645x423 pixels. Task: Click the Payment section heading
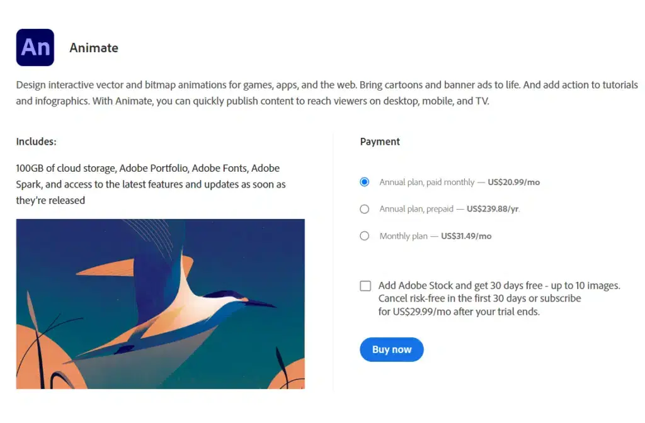point(380,142)
